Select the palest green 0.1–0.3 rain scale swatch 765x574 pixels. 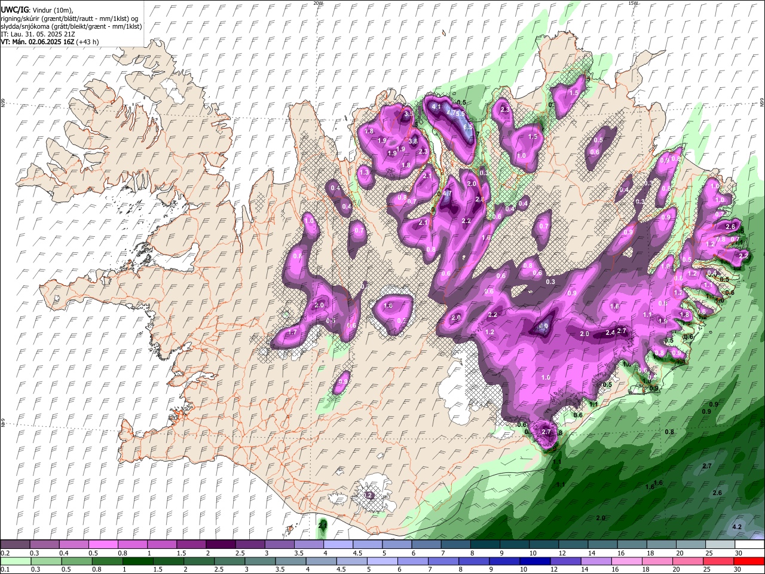click(x=16, y=561)
